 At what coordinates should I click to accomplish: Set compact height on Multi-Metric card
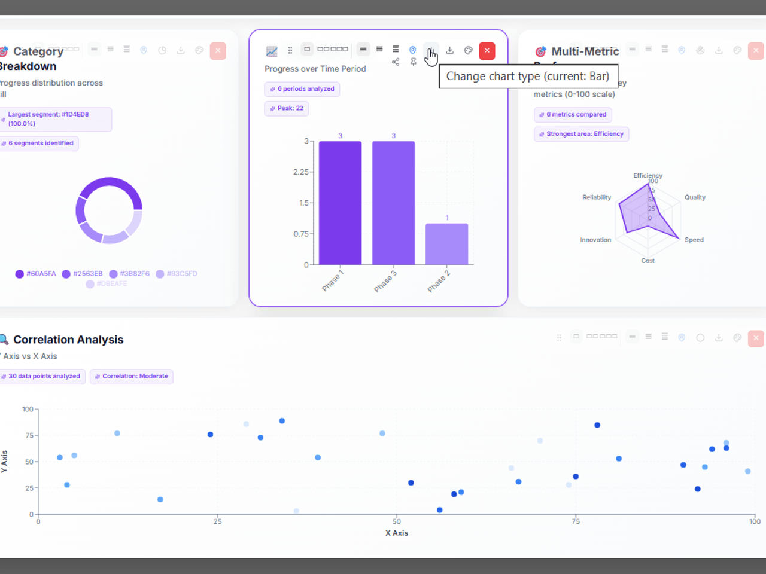coord(633,49)
